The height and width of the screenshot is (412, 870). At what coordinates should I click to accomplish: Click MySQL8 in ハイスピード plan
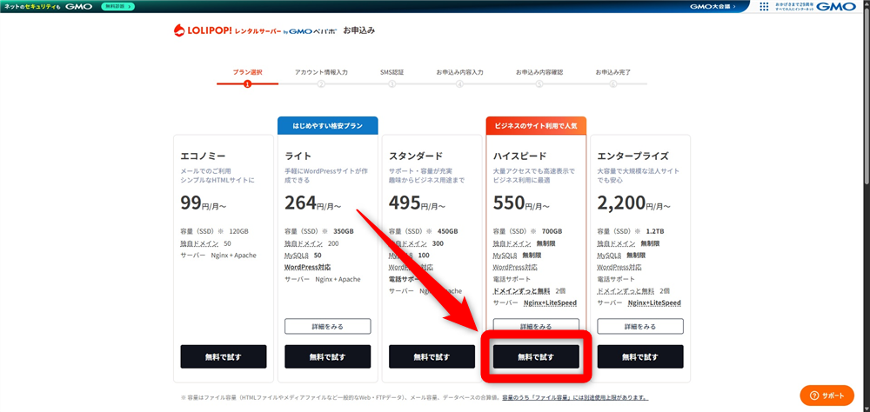pos(505,255)
